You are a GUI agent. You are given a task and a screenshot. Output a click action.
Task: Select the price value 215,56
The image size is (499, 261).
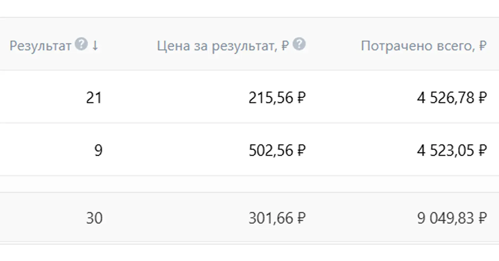(x=271, y=98)
